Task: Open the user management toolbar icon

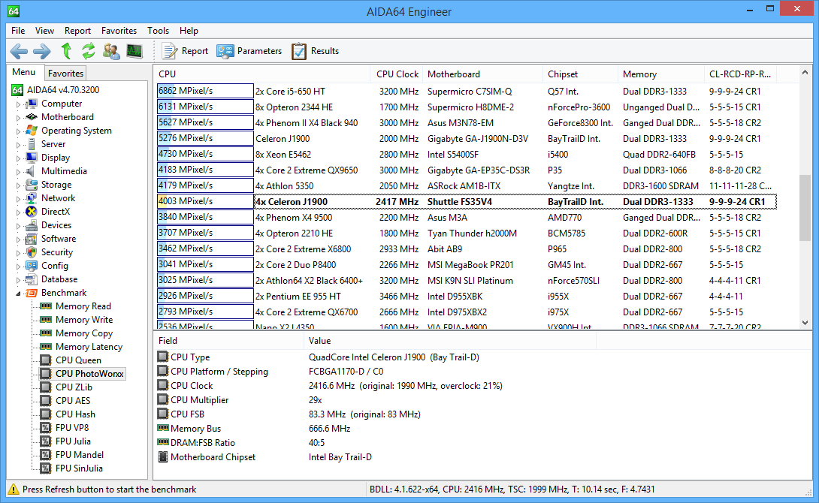Action: pos(111,50)
